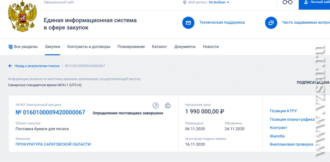The image size is (330, 162).
Task: Open Контракты и договоры menu item
Action: click(89, 47)
